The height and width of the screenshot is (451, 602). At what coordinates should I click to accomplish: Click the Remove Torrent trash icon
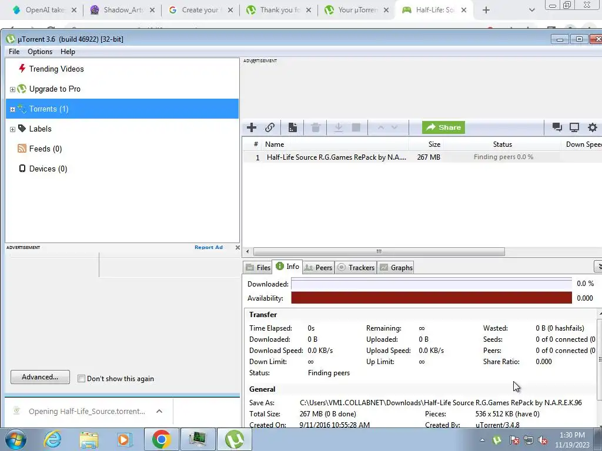316,127
